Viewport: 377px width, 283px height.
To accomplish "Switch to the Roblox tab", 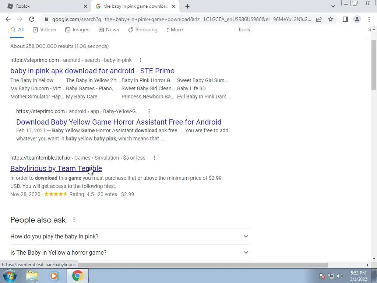I will click(x=46, y=6).
